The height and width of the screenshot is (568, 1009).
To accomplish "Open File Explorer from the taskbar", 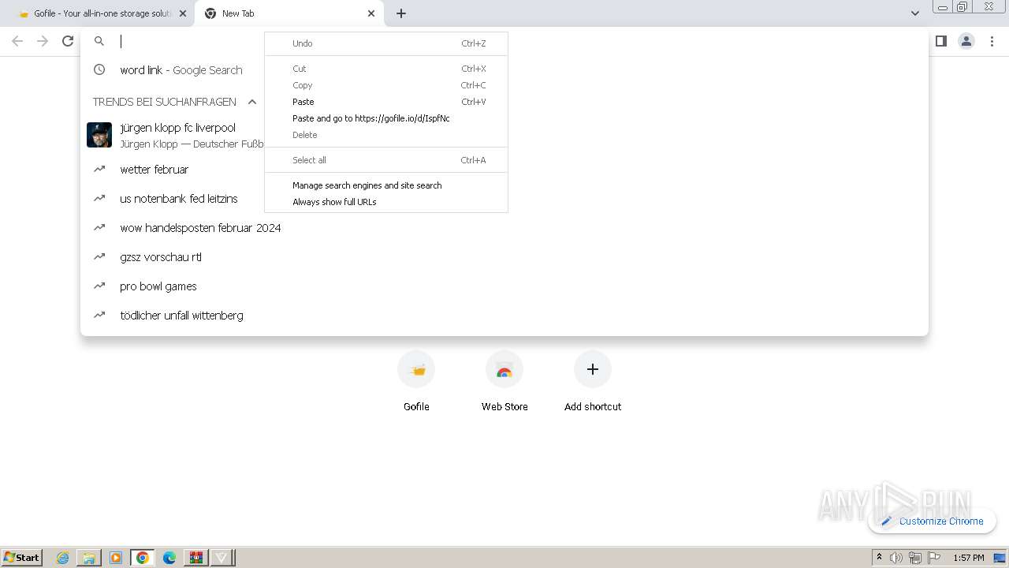I will pyautogui.click(x=89, y=558).
